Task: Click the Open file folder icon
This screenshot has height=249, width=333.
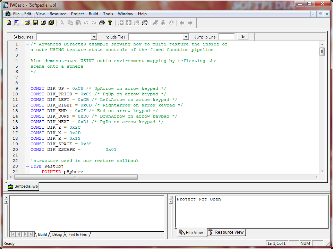Action: tap(28, 23)
